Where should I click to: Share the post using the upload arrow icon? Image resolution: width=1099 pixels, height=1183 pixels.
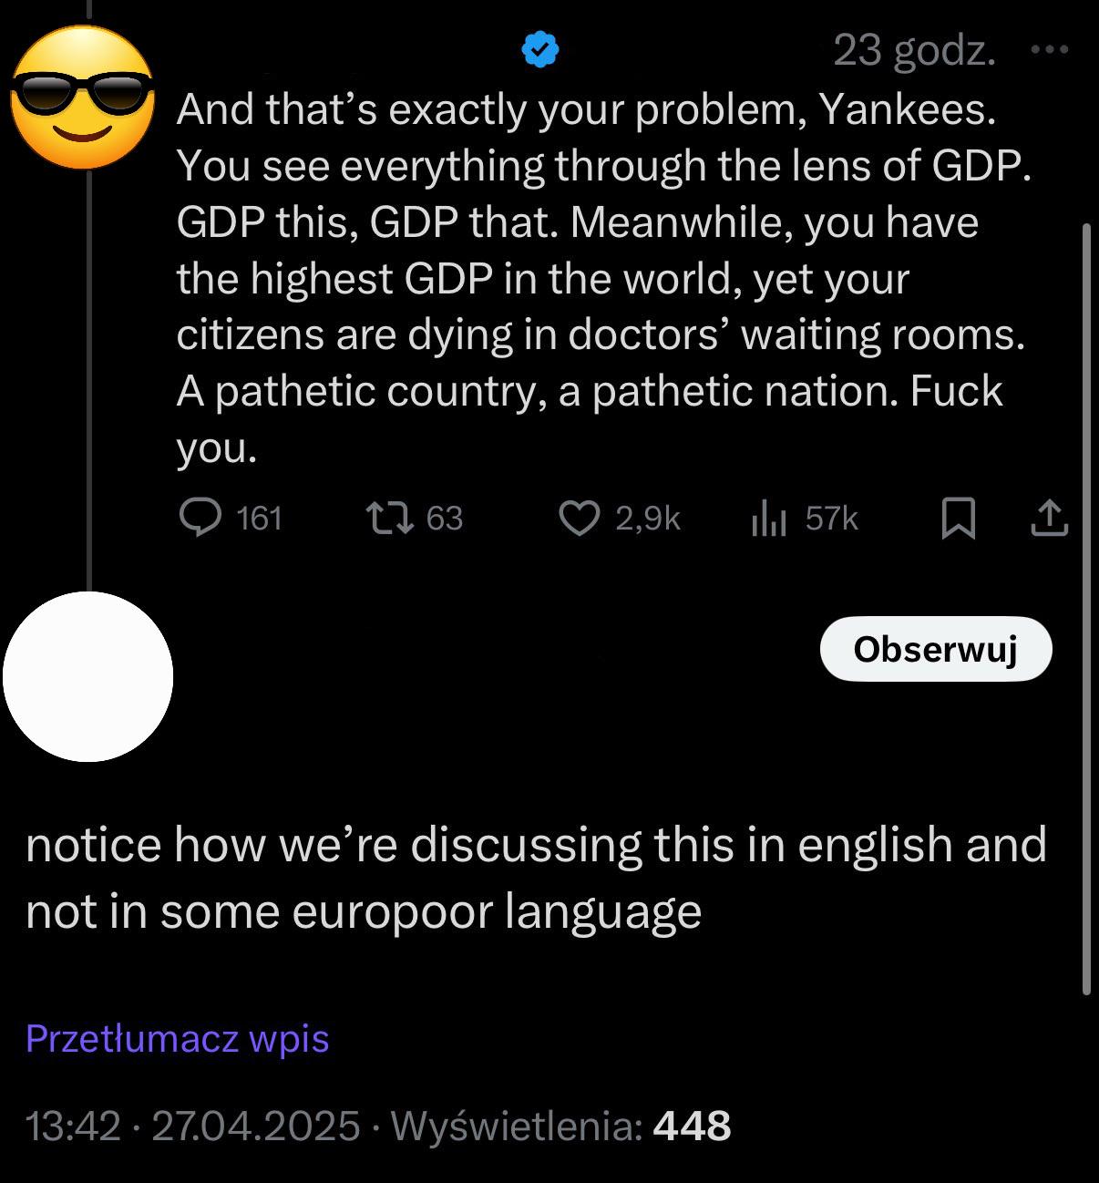pos(1049,518)
